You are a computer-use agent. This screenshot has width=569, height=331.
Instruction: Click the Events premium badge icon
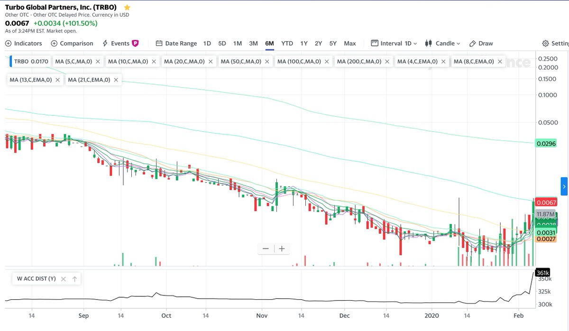(135, 43)
